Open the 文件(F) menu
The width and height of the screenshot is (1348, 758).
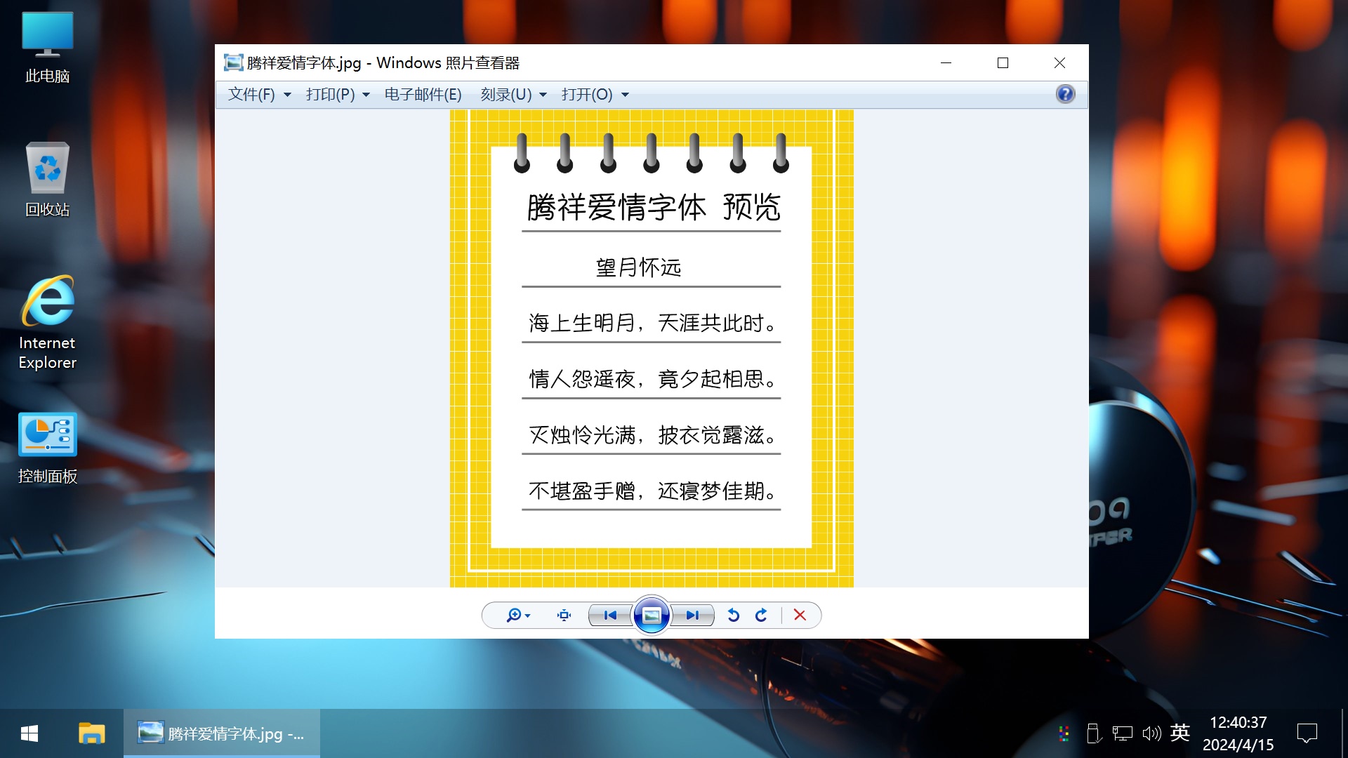click(x=251, y=94)
